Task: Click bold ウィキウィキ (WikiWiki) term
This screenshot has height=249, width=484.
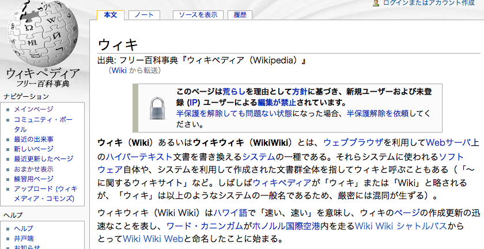Action: coord(243,142)
